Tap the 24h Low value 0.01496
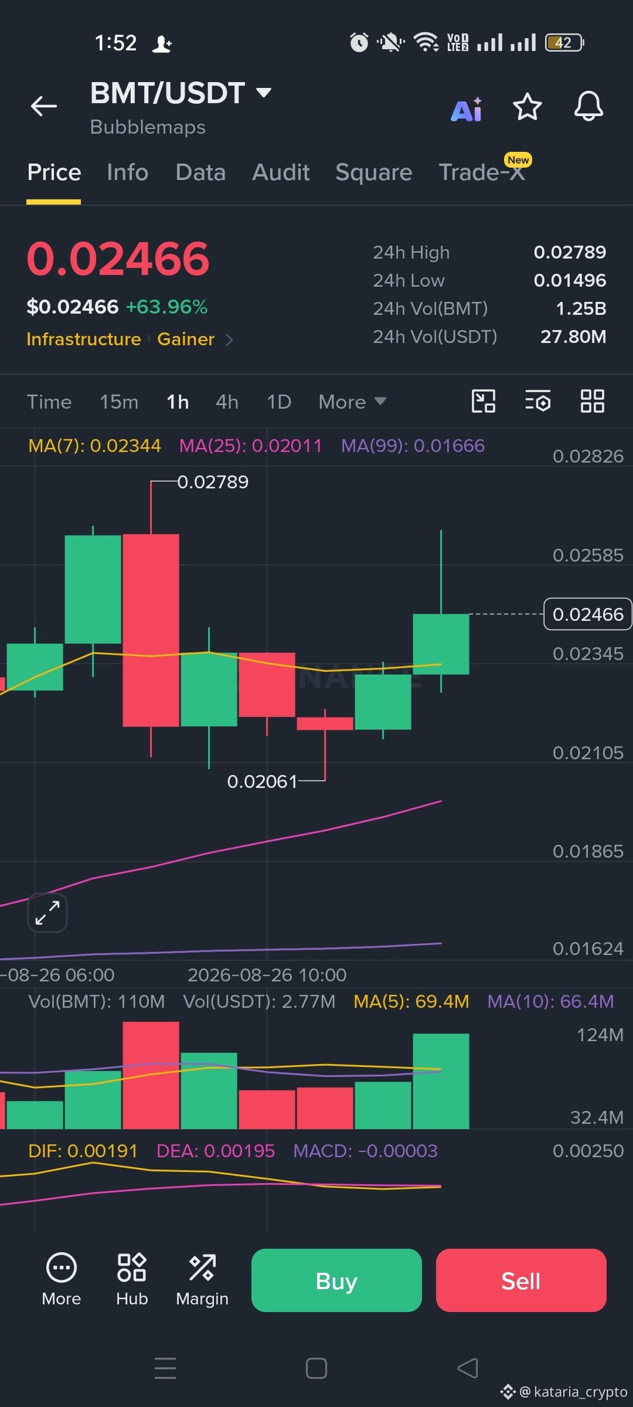This screenshot has width=633, height=1407. (x=570, y=280)
